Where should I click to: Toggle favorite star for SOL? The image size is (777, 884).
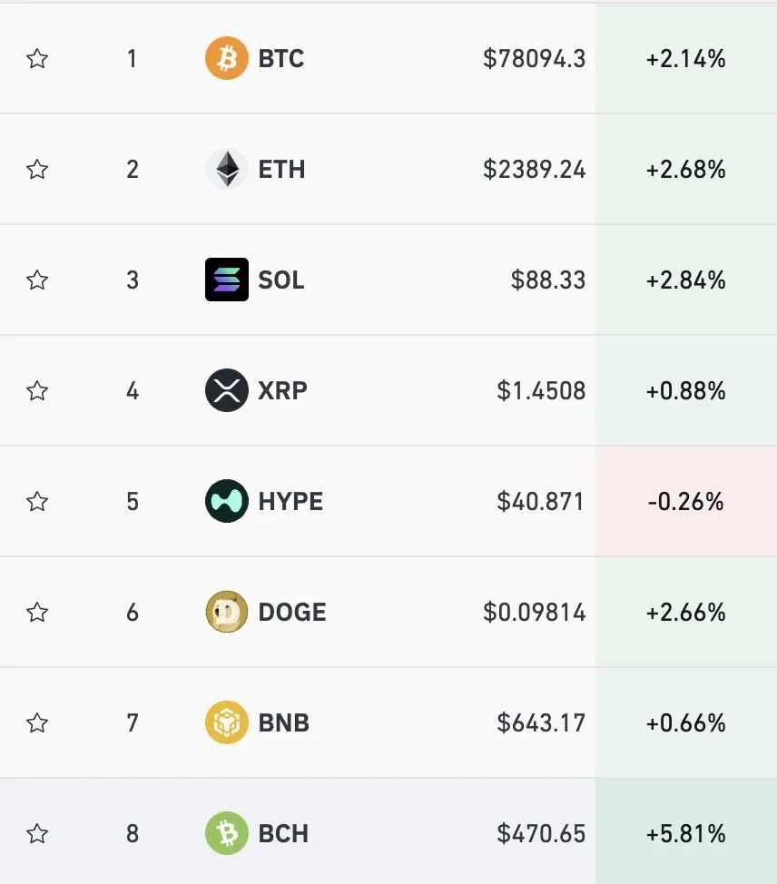(x=37, y=280)
